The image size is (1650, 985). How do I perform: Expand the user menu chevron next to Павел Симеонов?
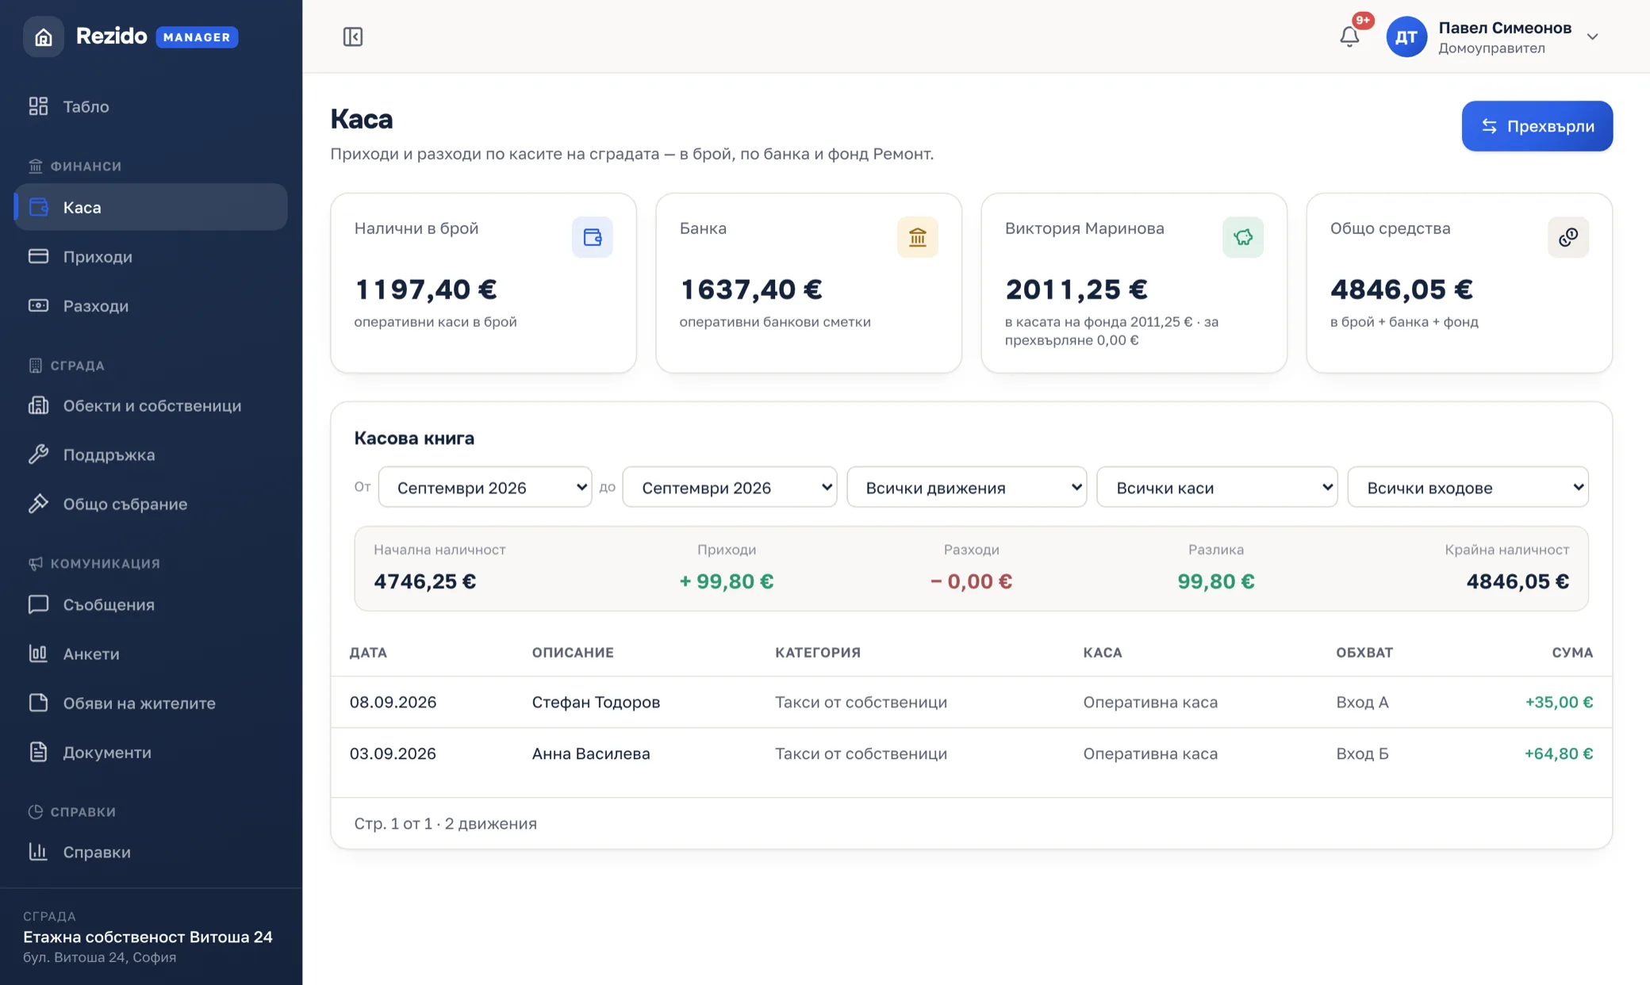click(1592, 37)
